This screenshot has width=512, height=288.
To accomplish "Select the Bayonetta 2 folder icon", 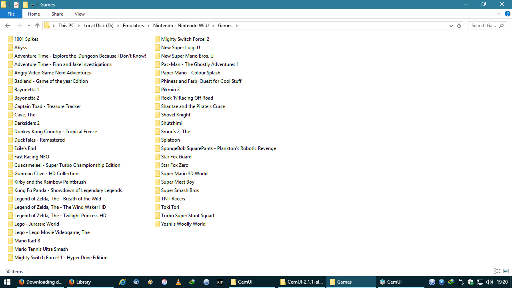I will [x=10, y=98].
